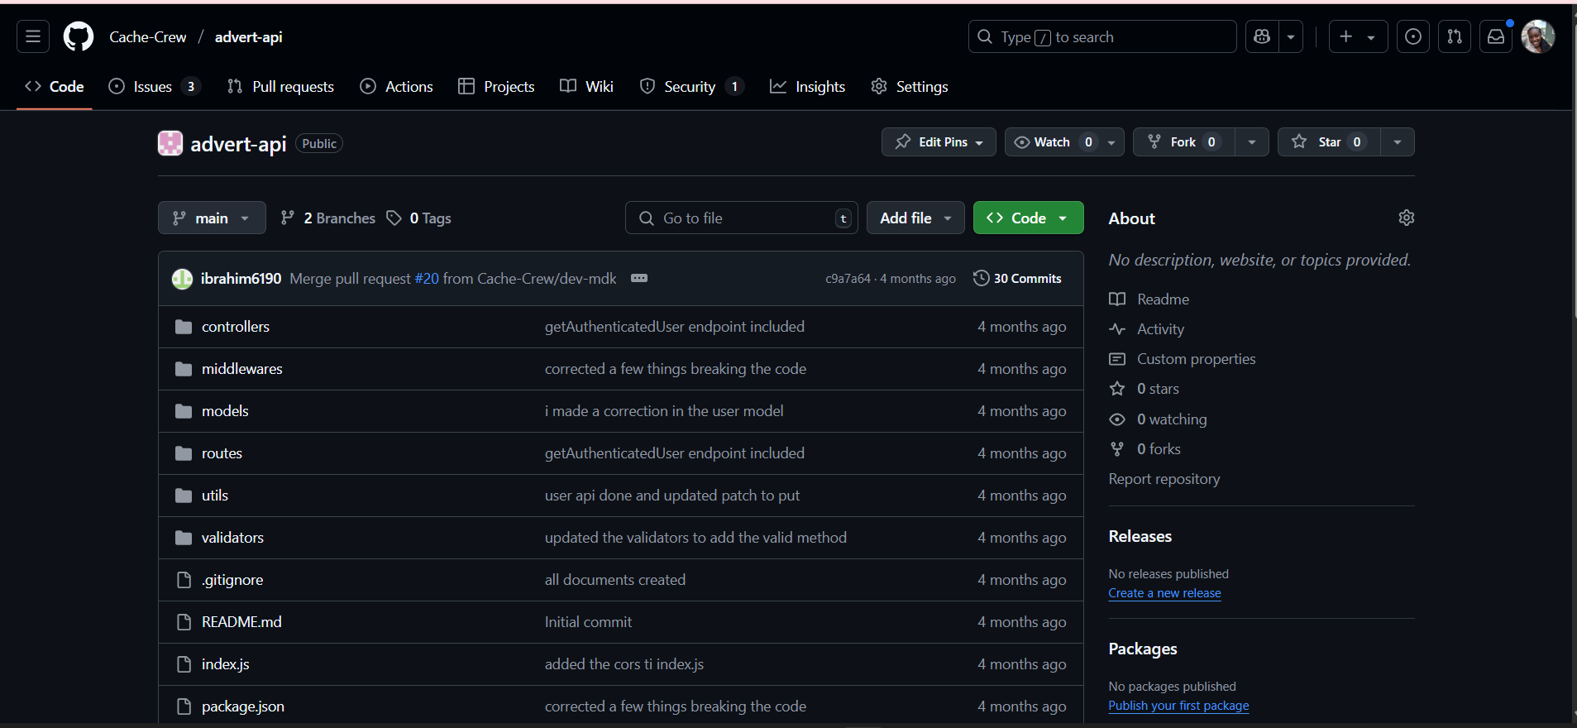Open the Actions tab
The image size is (1577, 728).
396,86
